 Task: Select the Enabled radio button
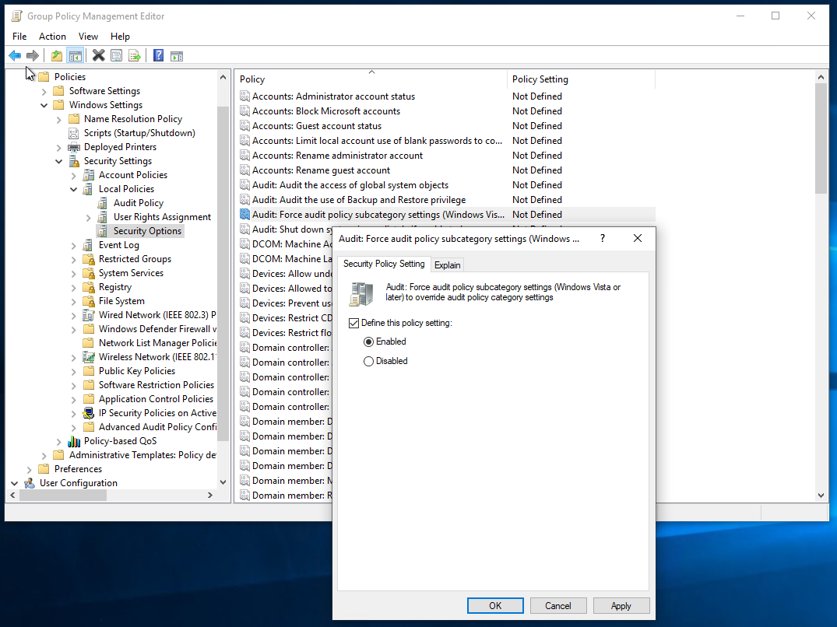pyautogui.click(x=369, y=342)
